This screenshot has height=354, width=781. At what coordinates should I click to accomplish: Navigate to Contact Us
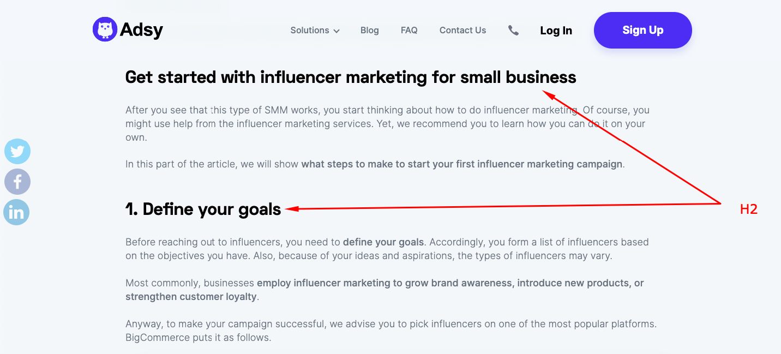coord(462,31)
